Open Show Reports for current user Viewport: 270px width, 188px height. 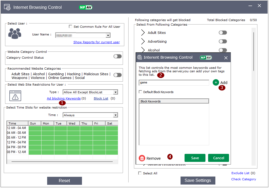(96, 42)
